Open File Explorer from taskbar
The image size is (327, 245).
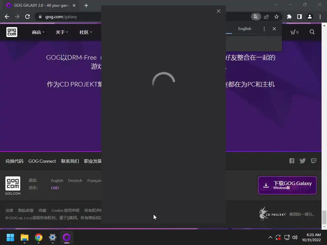click(x=24, y=237)
